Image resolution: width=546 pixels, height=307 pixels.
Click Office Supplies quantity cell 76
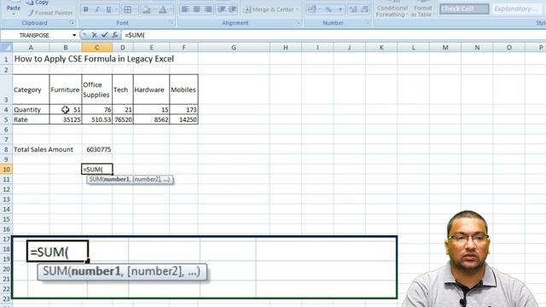(96, 110)
